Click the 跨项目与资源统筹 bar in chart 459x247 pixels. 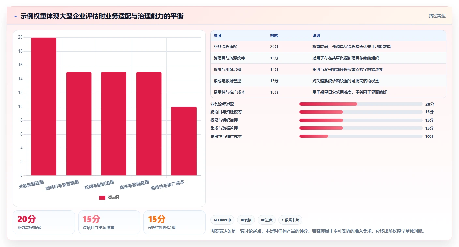point(79,124)
